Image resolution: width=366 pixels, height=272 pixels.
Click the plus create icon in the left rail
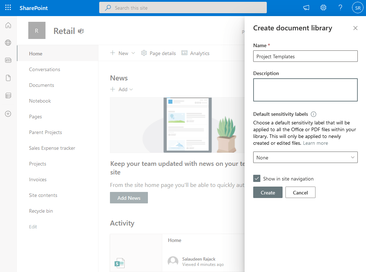point(8,114)
